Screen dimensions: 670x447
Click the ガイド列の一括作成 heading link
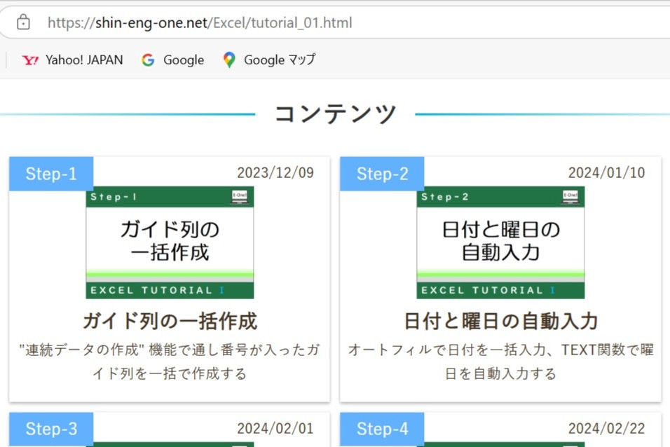[x=170, y=321]
